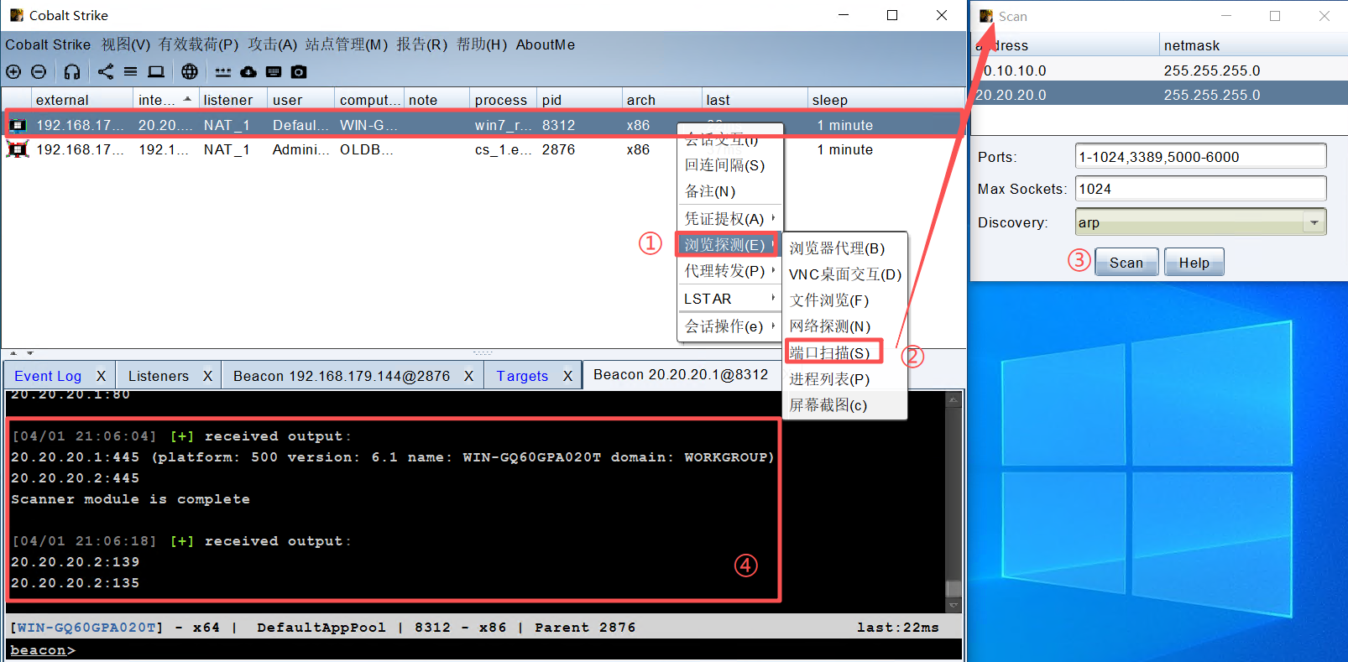Viewport: 1348px width, 662px height.
Task: Switch to the Event Log tab
Action: click(x=48, y=376)
